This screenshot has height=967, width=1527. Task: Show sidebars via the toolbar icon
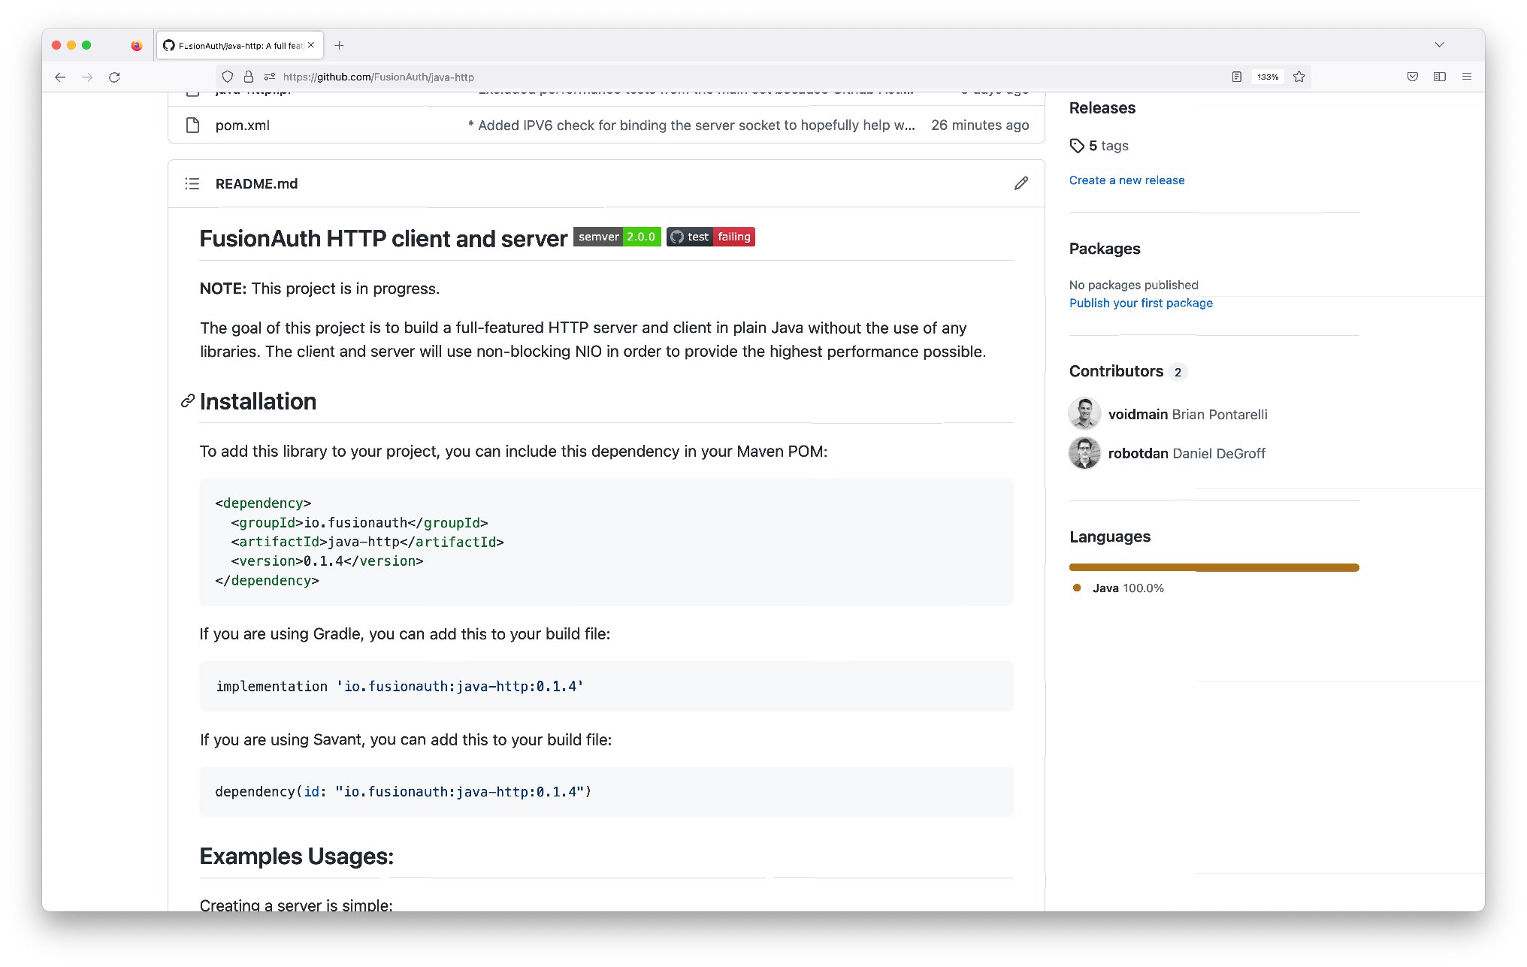(x=1440, y=77)
